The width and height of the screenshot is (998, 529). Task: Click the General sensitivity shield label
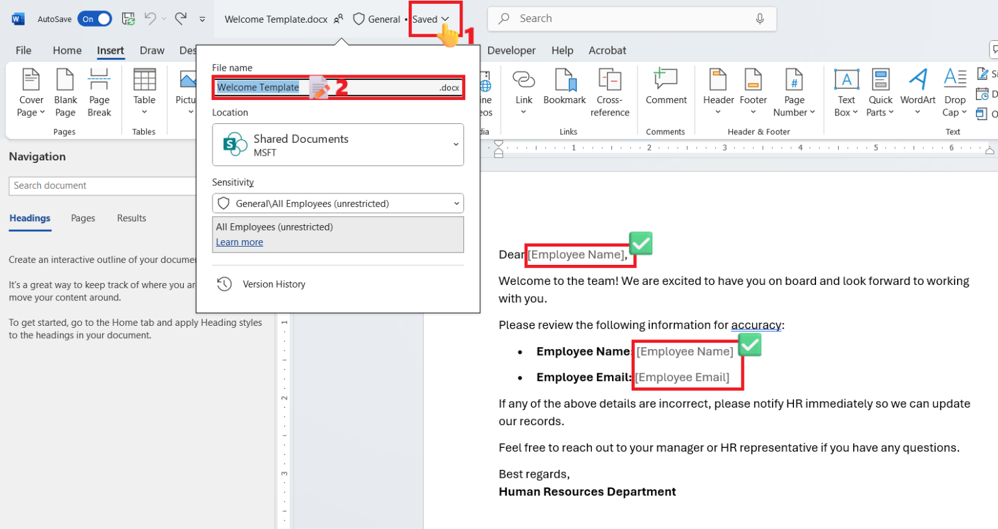pyautogui.click(x=377, y=19)
